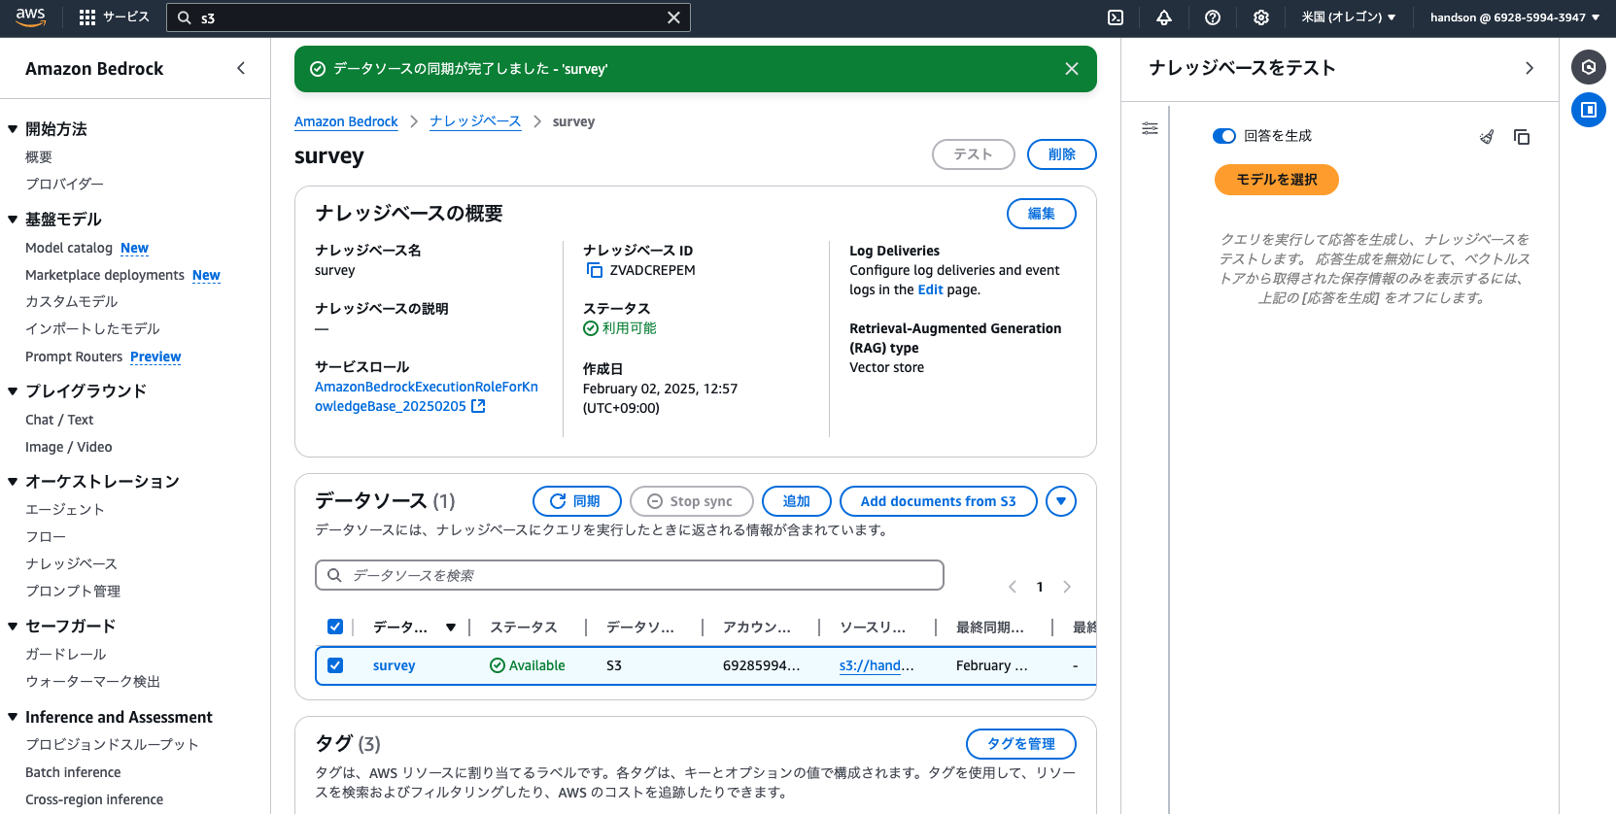The height and width of the screenshot is (814, 1616).
Task: Focus the top AWS search field
Action: coord(429,17)
